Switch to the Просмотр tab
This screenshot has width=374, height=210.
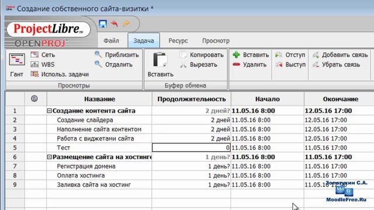pyautogui.click(x=216, y=40)
